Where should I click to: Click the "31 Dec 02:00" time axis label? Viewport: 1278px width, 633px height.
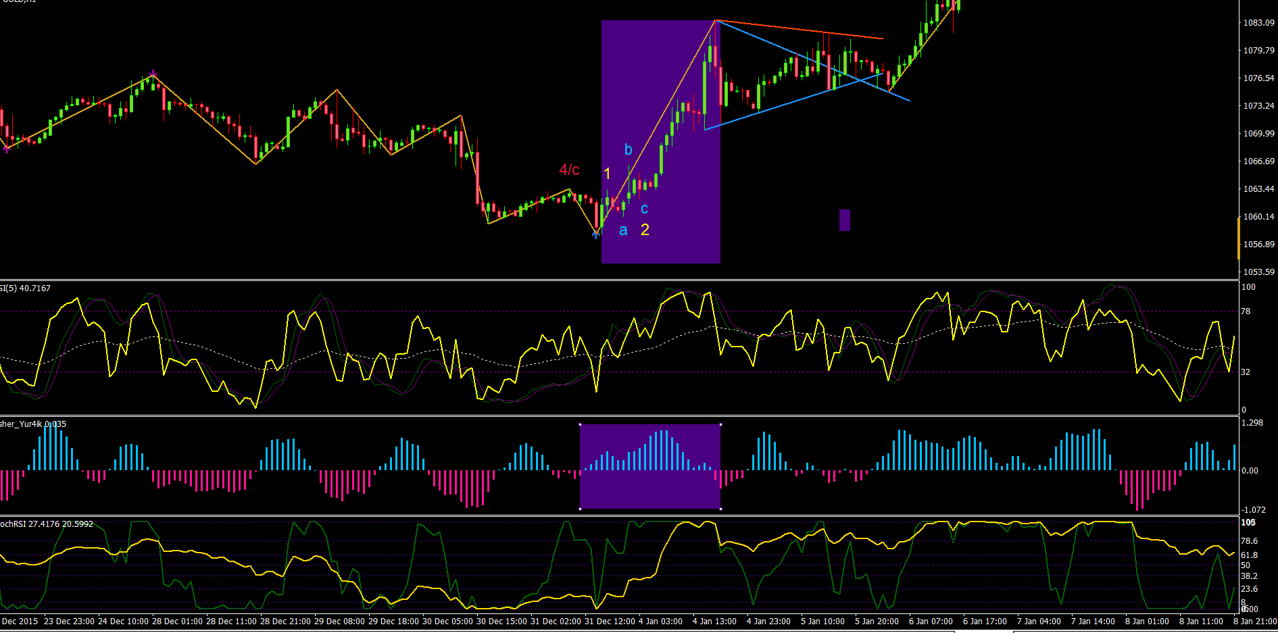click(556, 622)
